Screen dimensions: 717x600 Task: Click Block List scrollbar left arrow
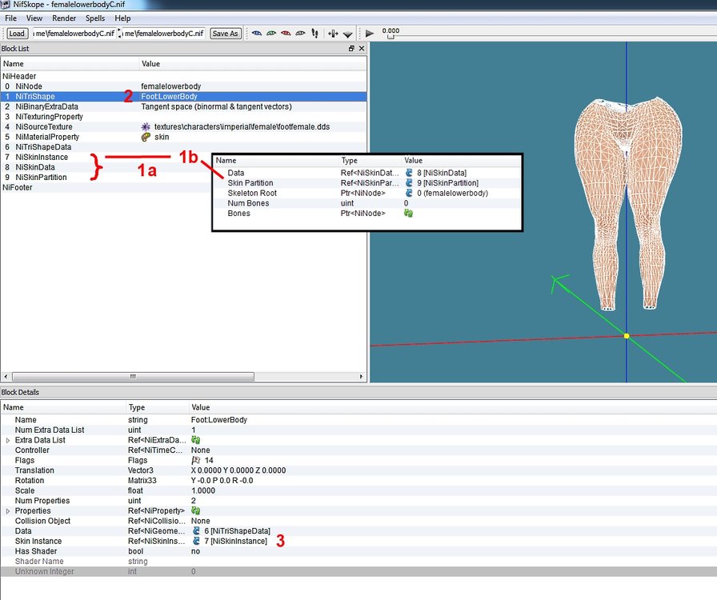click(6, 377)
